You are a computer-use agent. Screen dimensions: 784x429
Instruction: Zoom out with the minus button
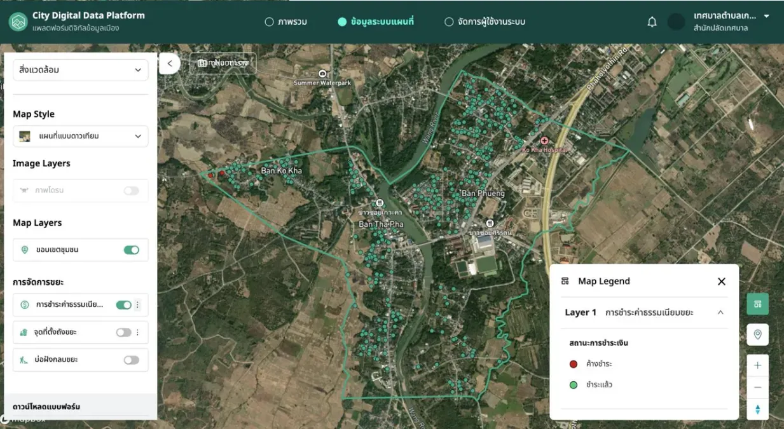[757, 387]
